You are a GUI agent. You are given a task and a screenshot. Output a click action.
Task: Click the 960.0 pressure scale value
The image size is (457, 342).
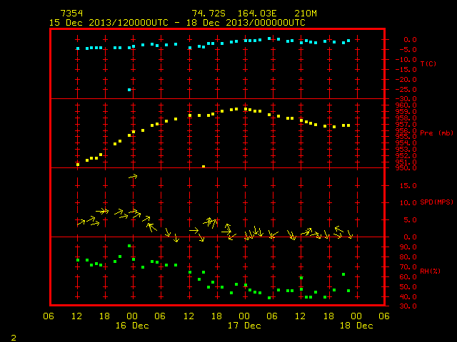click(x=406, y=105)
